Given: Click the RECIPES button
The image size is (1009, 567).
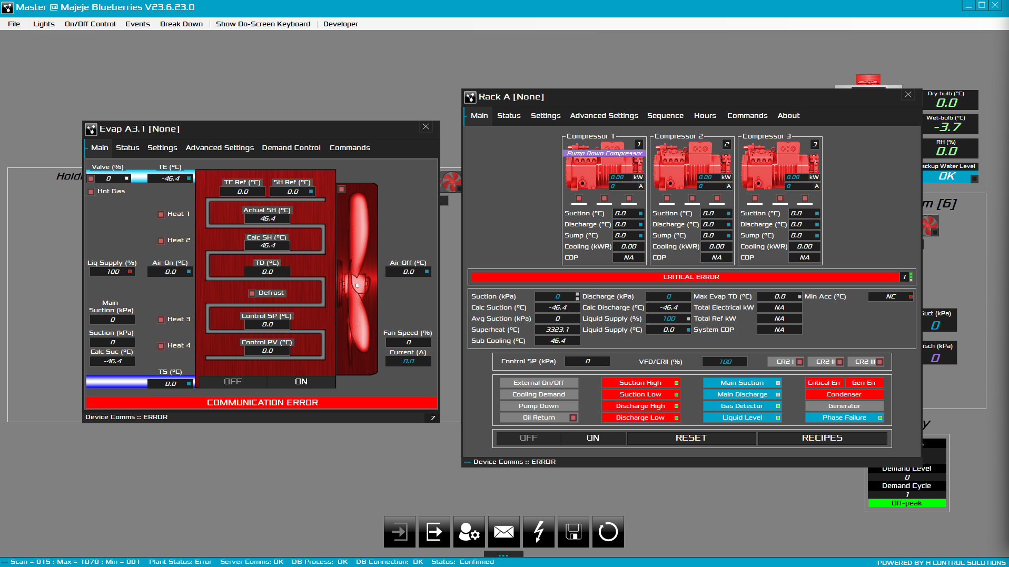Looking at the screenshot, I should pyautogui.click(x=822, y=438).
